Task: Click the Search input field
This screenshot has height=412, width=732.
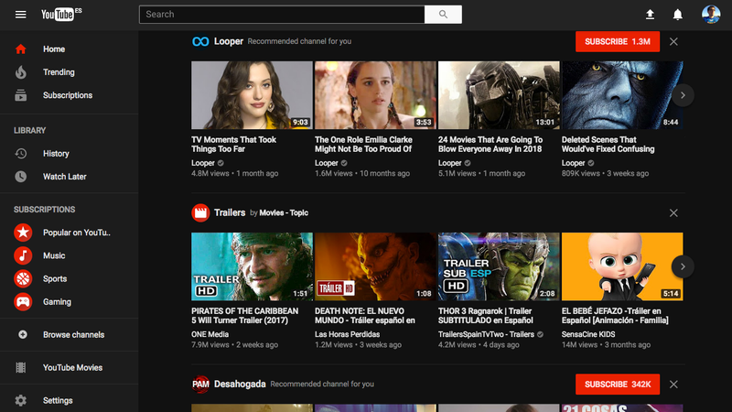Action: point(282,15)
